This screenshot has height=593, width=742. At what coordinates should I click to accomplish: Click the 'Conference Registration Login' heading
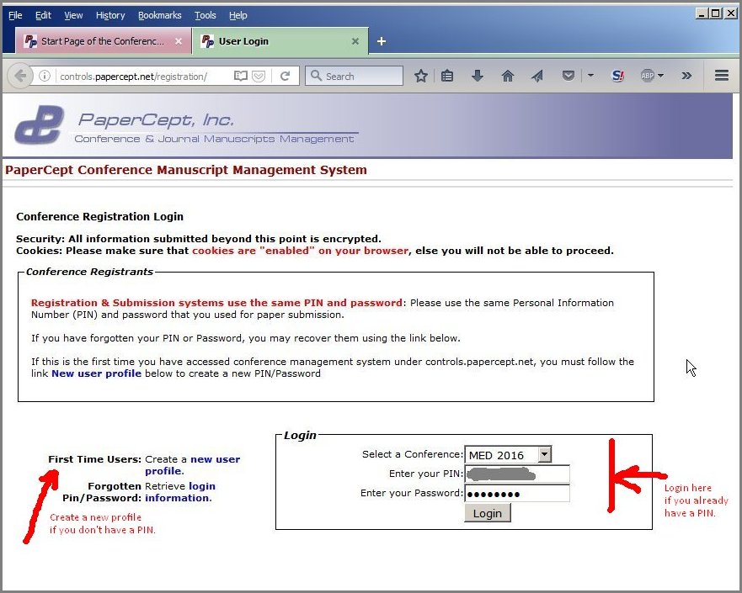pos(100,216)
